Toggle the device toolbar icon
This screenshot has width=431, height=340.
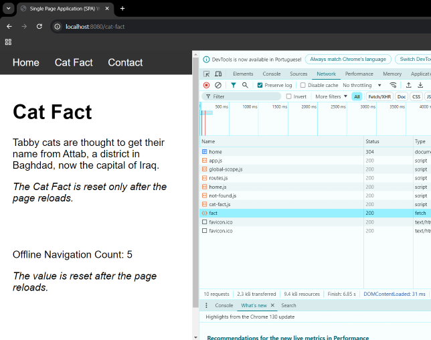[x=218, y=74]
